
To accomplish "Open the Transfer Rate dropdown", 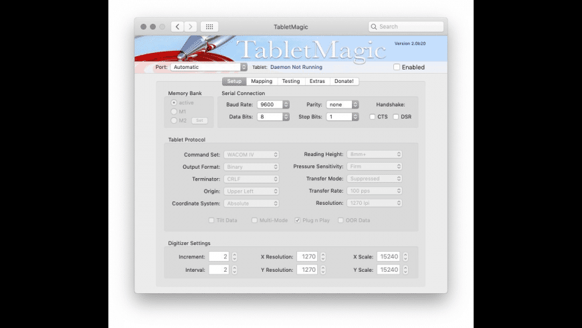I will (x=375, y=191).
